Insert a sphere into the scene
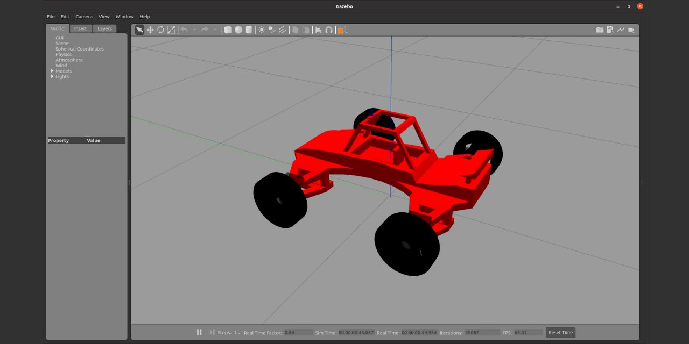The width and height of the screenshot is (689, 344). point(238,30)
